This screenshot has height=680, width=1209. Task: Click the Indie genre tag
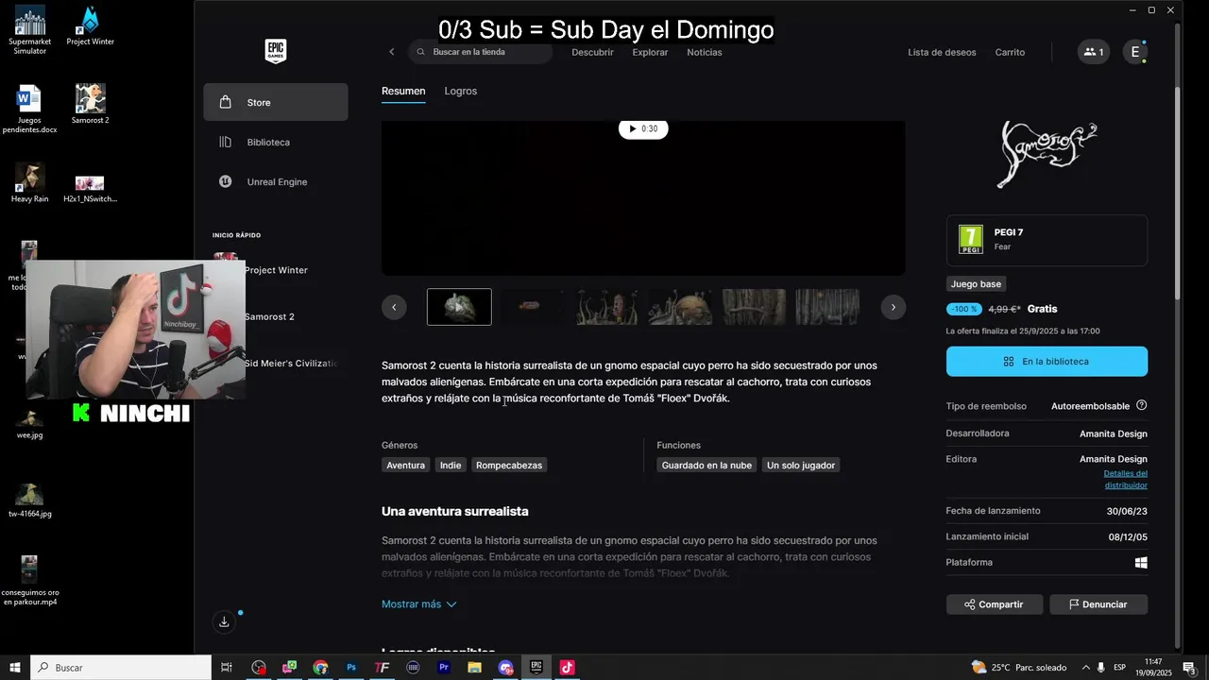451,466
